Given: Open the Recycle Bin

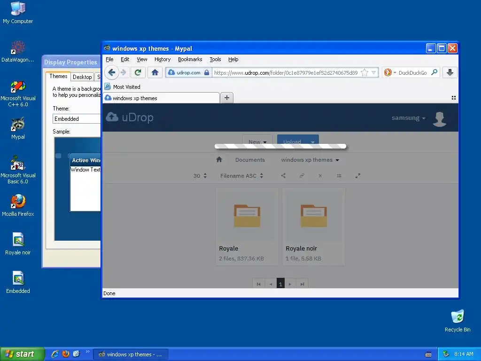Looking at the screenshot, I should [458, 321].
